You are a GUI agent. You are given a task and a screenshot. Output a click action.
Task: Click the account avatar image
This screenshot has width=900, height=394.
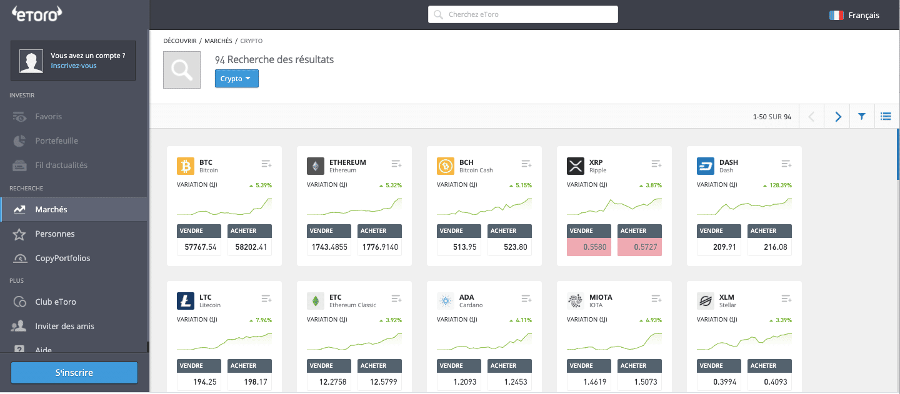click(x=31, y=61)
